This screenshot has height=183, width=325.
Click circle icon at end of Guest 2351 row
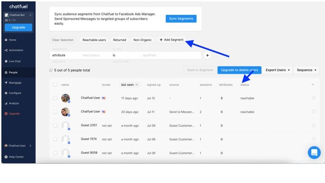click(314, 125)
